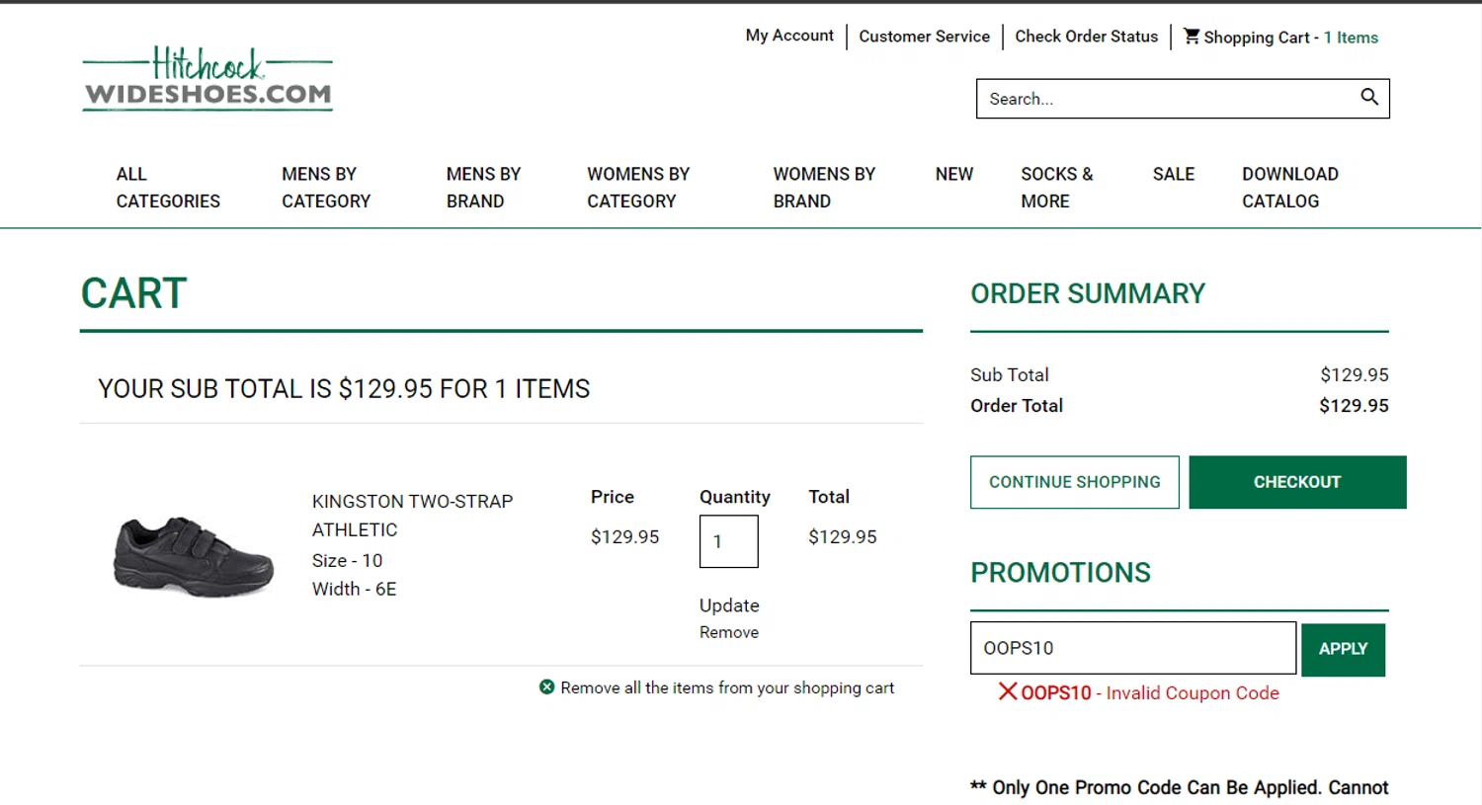Viewport: 1482px width, 805px height.
Task: Open Mens By Category menu
Action: coord(326,188)
